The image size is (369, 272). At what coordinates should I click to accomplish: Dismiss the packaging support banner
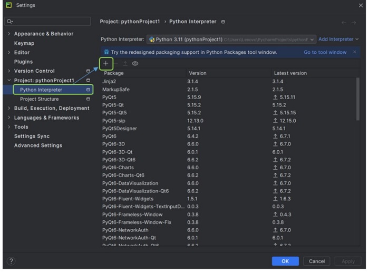pyautogui.click(x=354, y=52)
